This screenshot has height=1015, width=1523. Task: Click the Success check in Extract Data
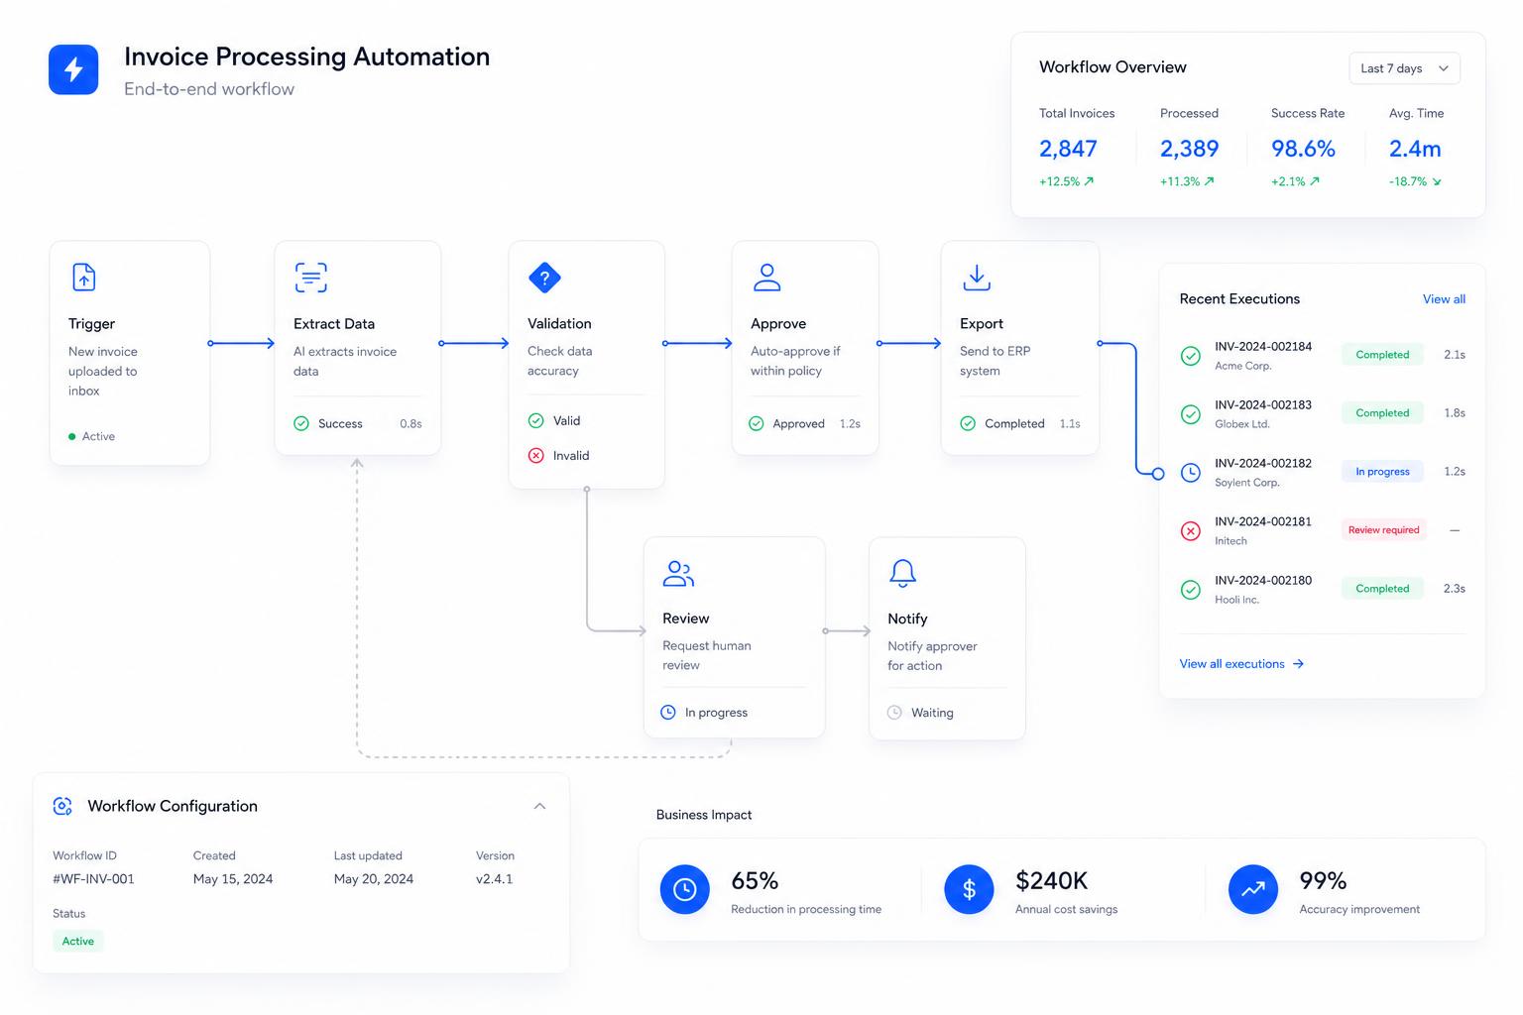301,423
